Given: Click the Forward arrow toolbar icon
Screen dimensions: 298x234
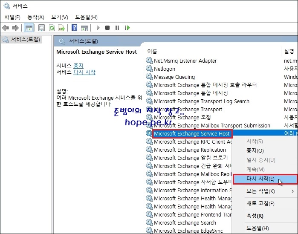Looking at the screenshot, I should pyautogui.click(x=15, y=28).
